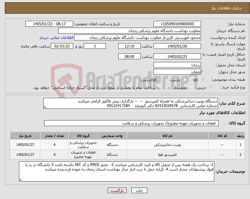Click quantity 4 in the یونیت دندانپزشکی row
Image resolution: width=250 pixels, height=199 pixels.
[54, 145]
